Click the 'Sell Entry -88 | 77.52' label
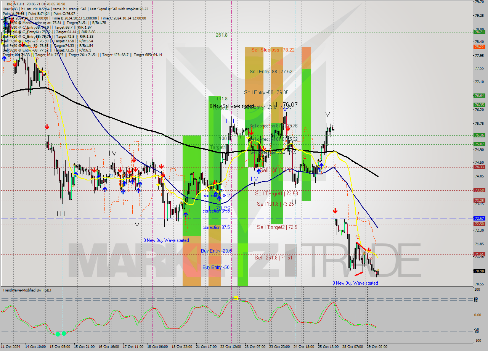Viewport: 488px width, 351px height. [271, 71]
